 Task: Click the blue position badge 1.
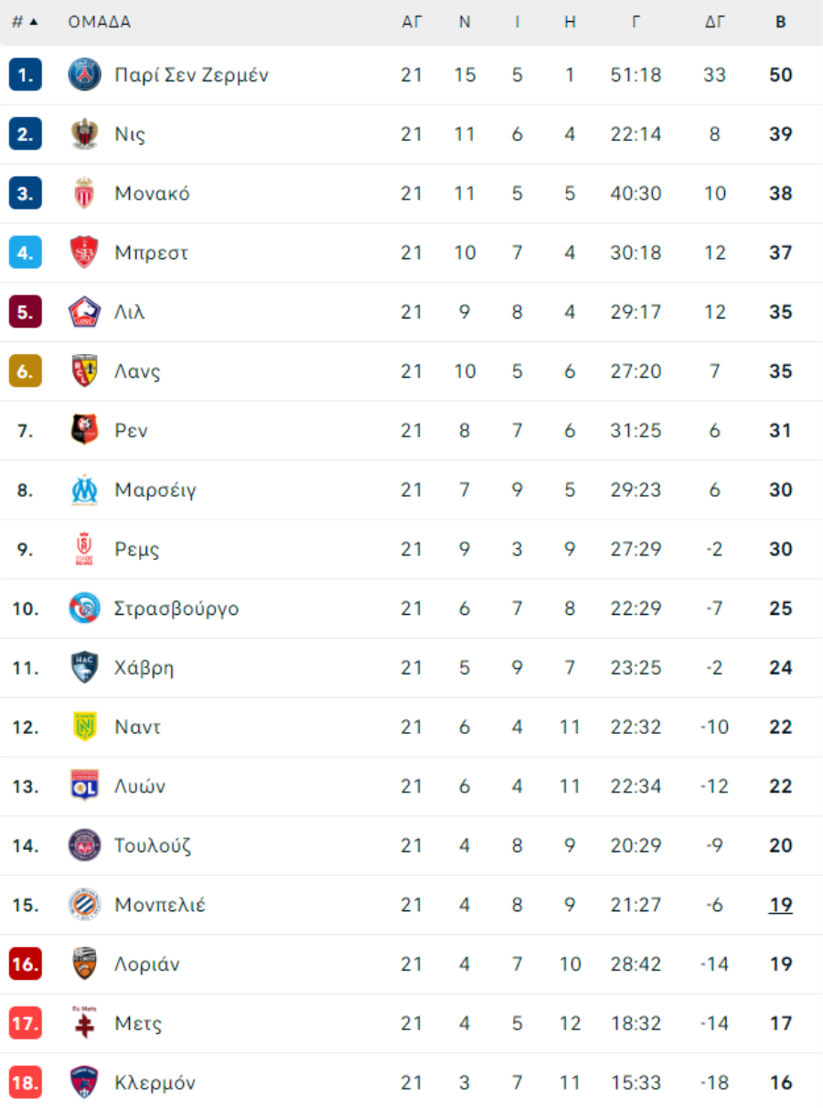pos(26,75)
